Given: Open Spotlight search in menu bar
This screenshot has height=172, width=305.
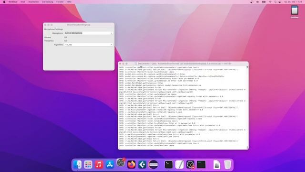Looking at the screenshot, I should [275, 2].
